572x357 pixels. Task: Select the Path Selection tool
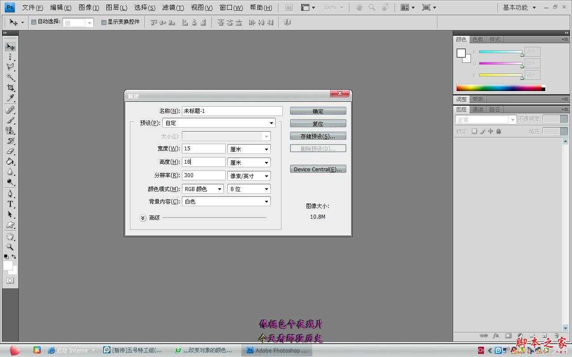tap(10, 214)
